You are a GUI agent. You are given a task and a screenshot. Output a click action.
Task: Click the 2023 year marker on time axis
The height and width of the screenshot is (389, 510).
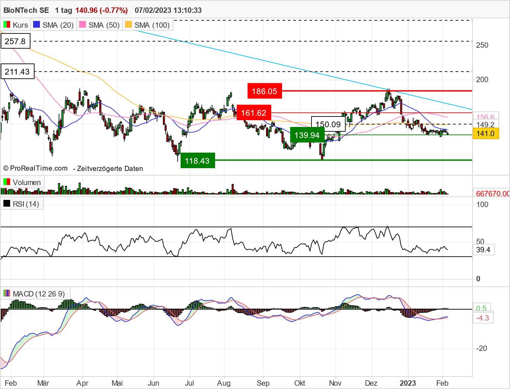408,383
